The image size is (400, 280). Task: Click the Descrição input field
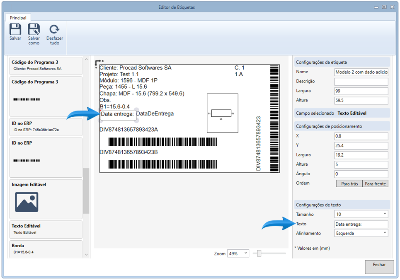(361, 82)
